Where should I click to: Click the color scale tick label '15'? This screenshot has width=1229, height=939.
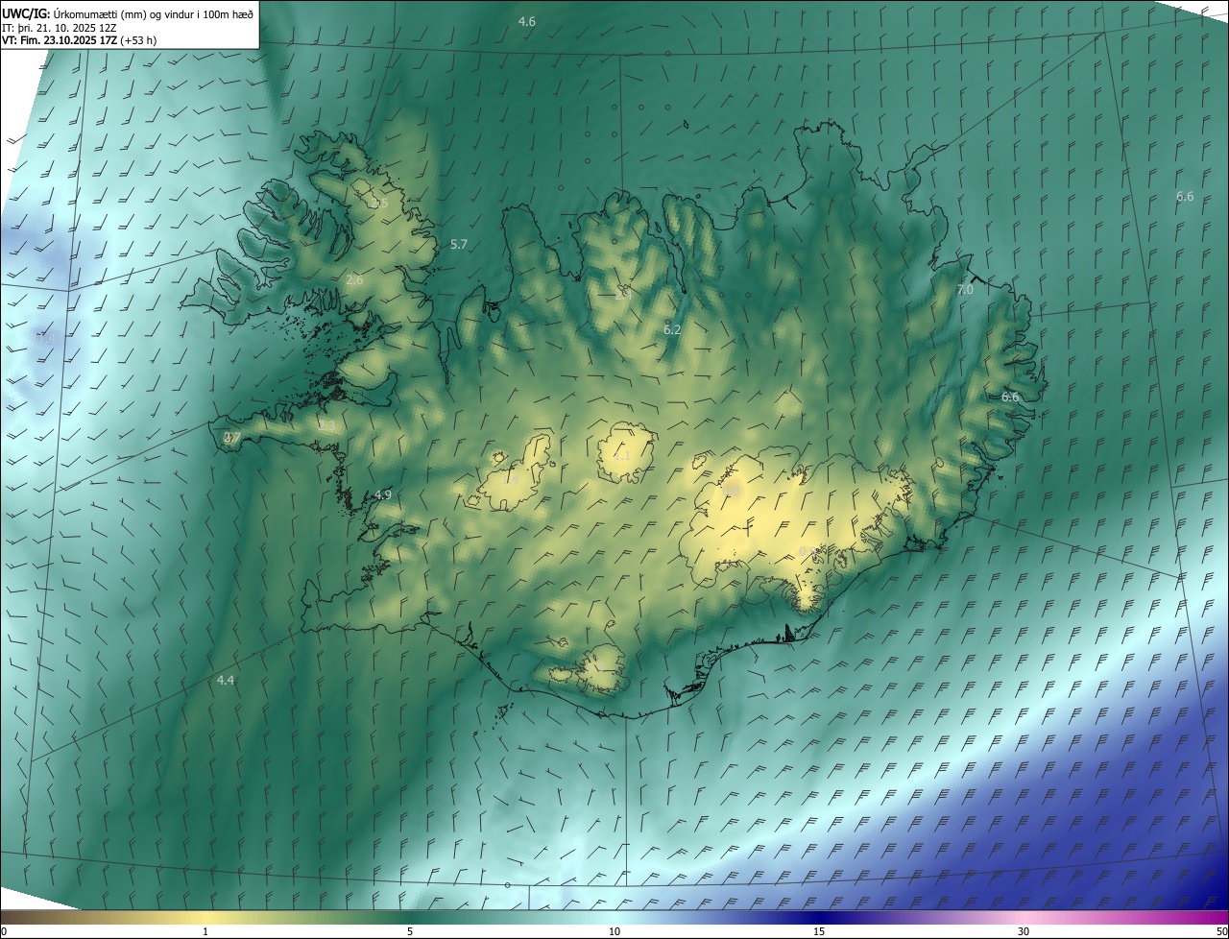[819, 932]
